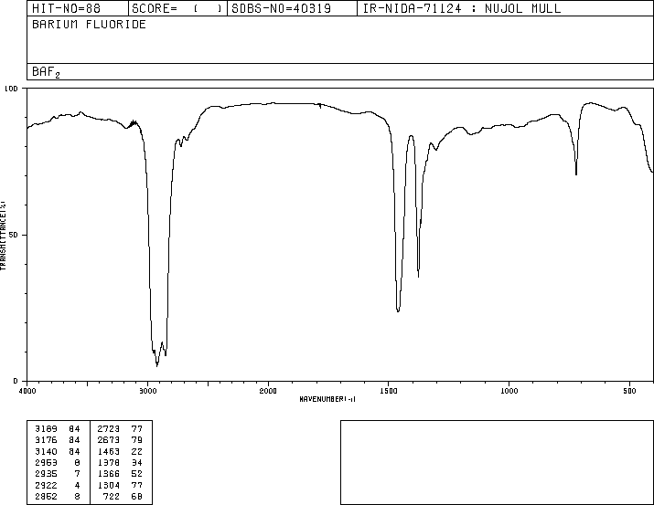Select the compound name BARIUM FLUORIDE

[89, 25]
